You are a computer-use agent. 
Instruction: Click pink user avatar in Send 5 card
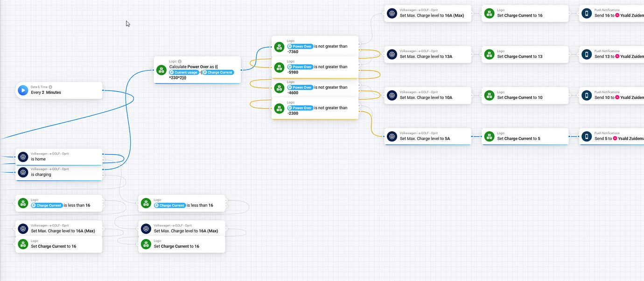pos(615,139)
